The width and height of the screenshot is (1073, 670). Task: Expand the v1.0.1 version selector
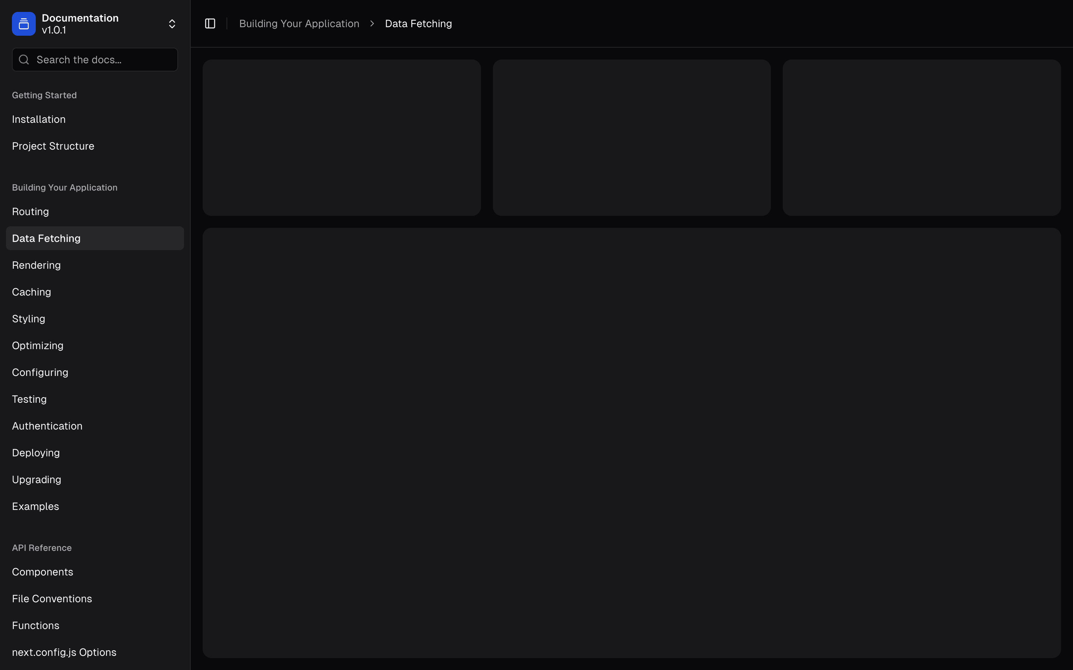point(172,23)
